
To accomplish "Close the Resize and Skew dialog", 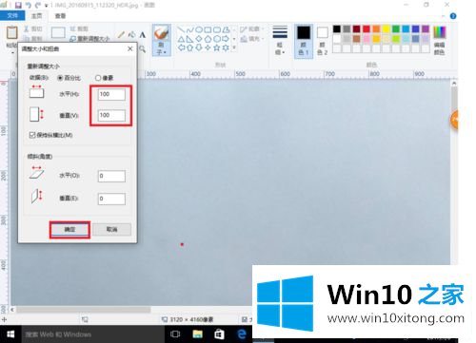I will (129, 48).
